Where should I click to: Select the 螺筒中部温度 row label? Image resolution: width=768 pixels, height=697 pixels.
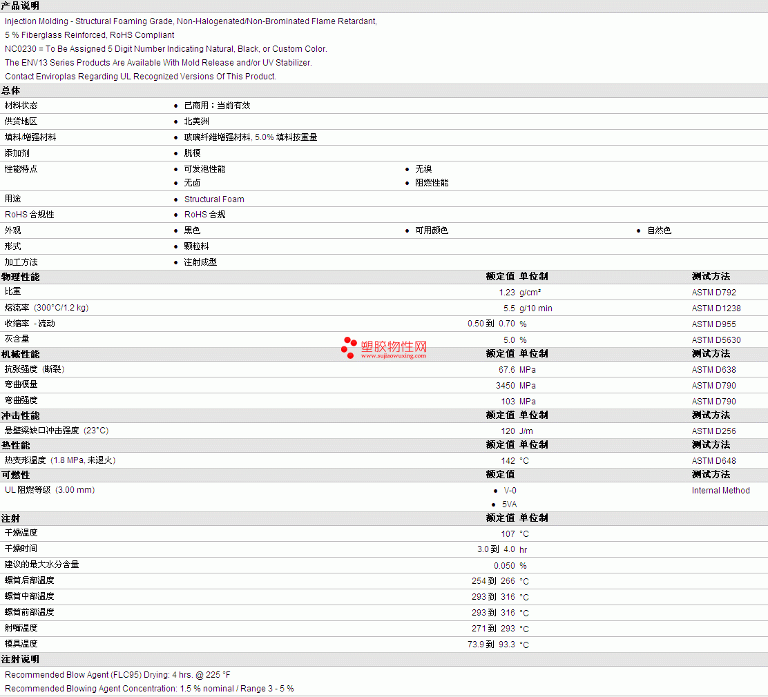30,597
